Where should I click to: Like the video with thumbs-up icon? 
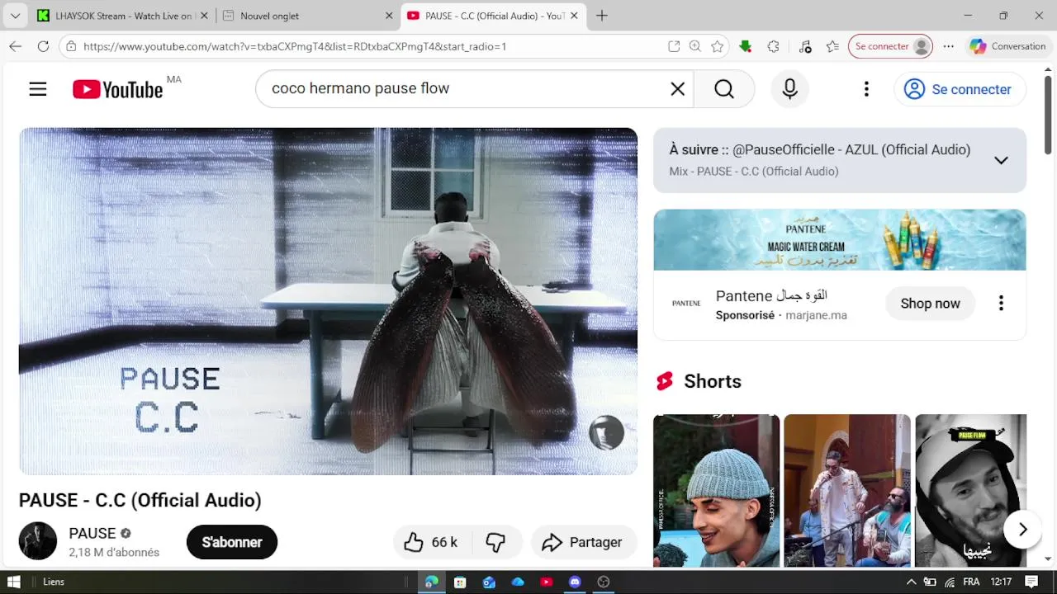[x=430, y=542]
